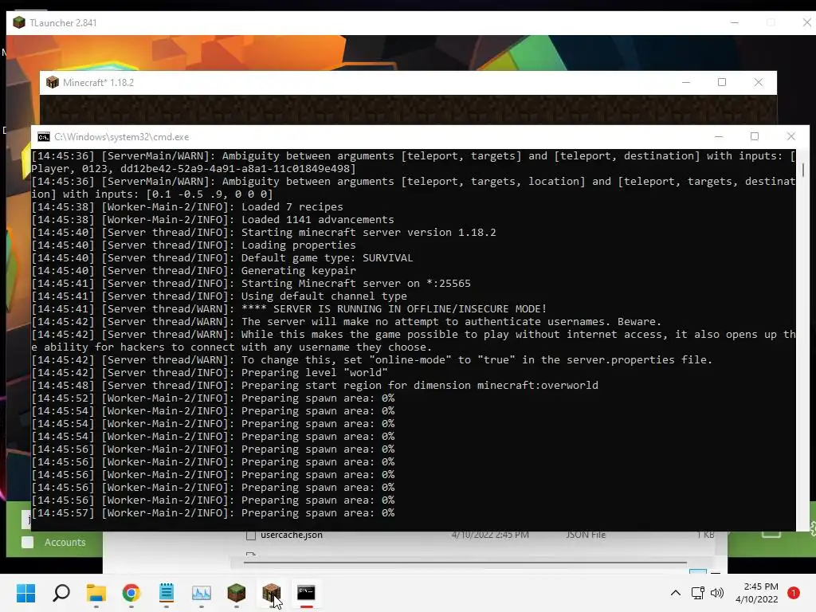Click the 14:45:57 Preparing spawn area line
The image size is (816, 612).
[x=213, y=512]
